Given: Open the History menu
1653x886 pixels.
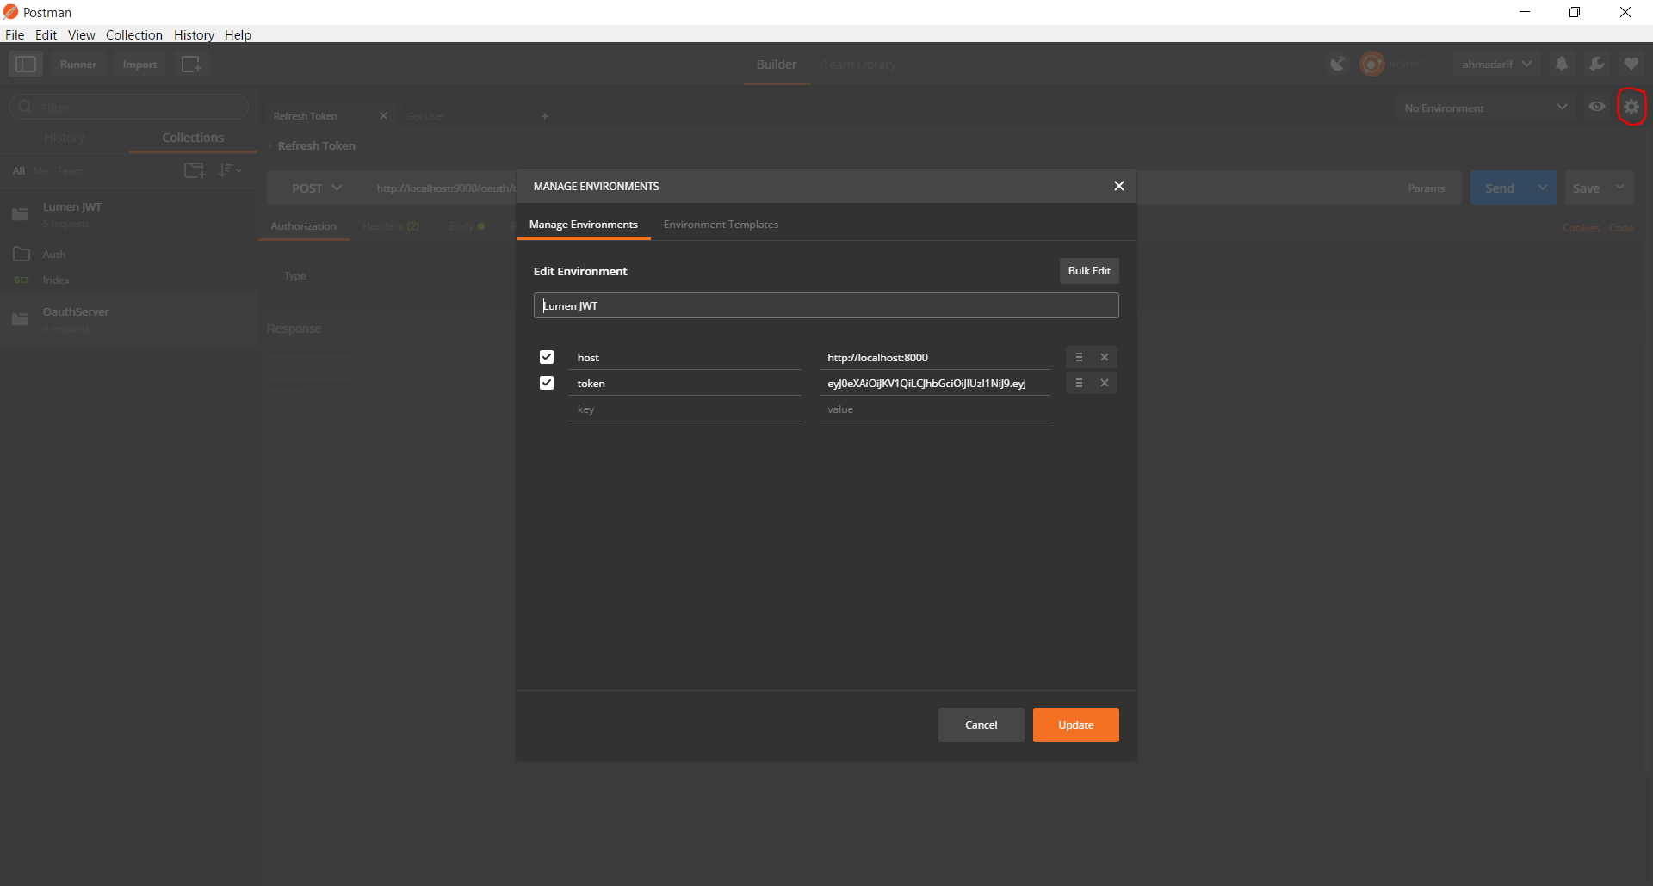Looking at the screenshot, I should pyautogui.click(x=194, y=35).
